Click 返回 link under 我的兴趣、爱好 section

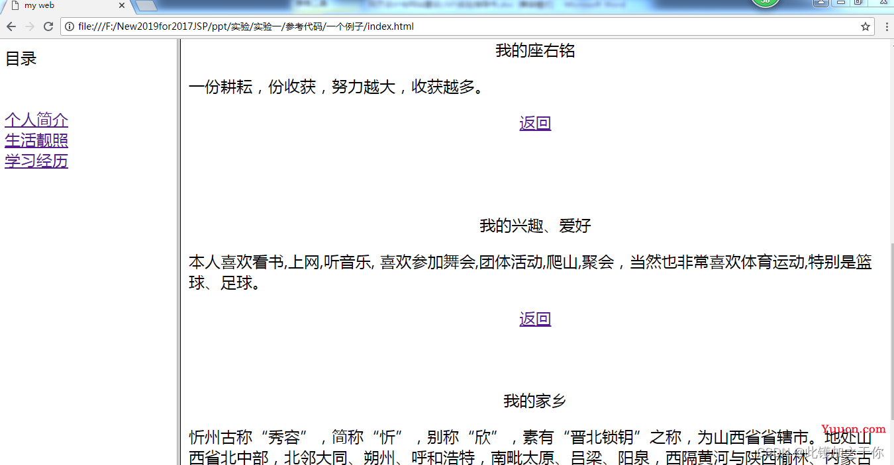point(535,319)
